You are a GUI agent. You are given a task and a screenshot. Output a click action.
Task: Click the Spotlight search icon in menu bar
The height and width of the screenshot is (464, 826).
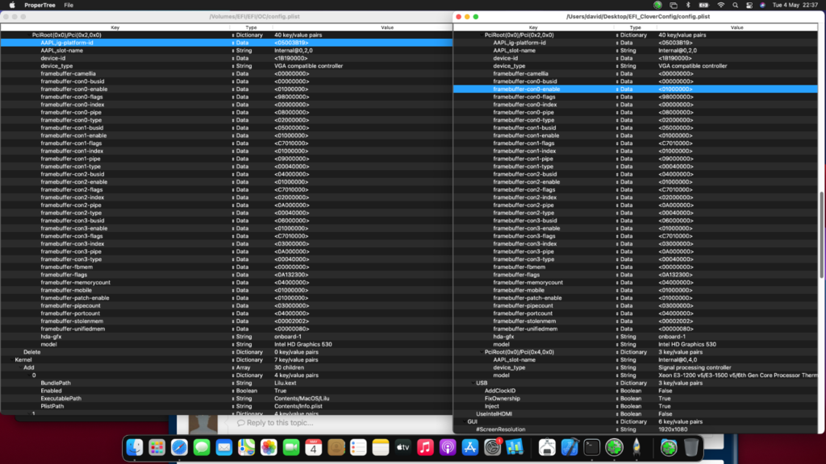coord(737,5)
